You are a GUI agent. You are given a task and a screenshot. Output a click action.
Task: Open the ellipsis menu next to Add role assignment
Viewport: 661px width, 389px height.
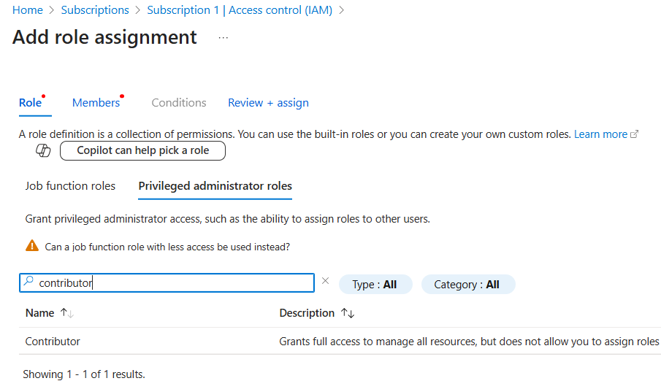point(223,38)
